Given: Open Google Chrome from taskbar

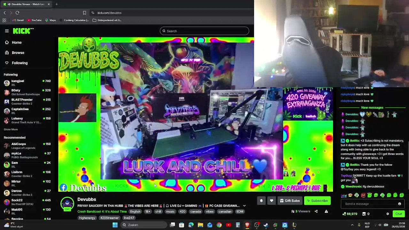Looking at the screenshot, I should 219,225.
